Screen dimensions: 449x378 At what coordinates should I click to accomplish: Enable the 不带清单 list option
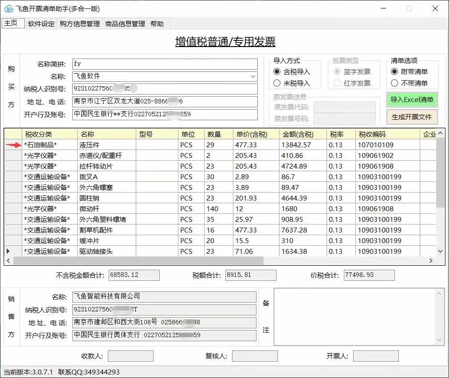[395, 83]
